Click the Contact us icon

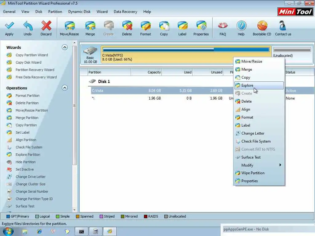click(x=283, y=26)
